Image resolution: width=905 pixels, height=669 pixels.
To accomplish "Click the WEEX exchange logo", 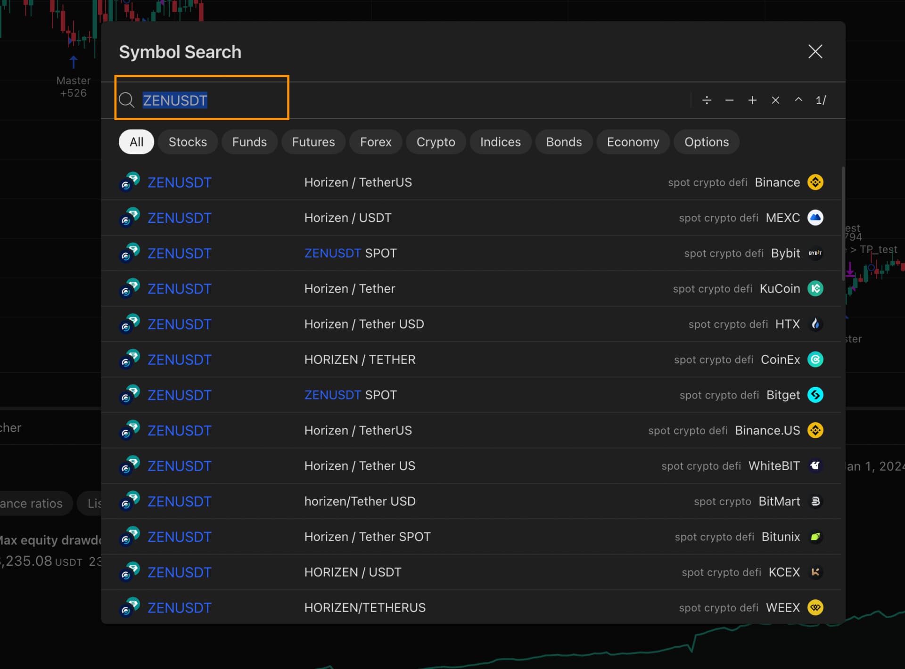I will pos(816,608).
